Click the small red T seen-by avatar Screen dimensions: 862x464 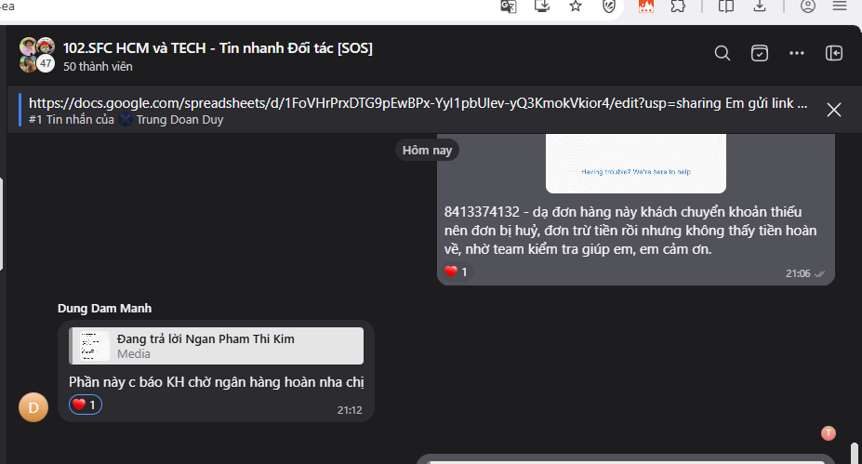pyautogui.click(x=829, y=433)
